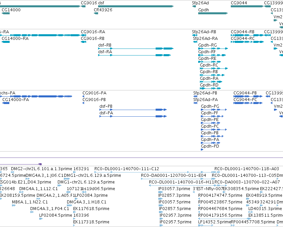The height and width of the screenshot is (227, 283).
Task: Click the Gpdh-RD transcript label
Action: 209,85
